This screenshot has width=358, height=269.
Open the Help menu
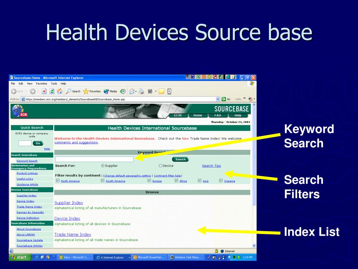click(x=63, y=84)
